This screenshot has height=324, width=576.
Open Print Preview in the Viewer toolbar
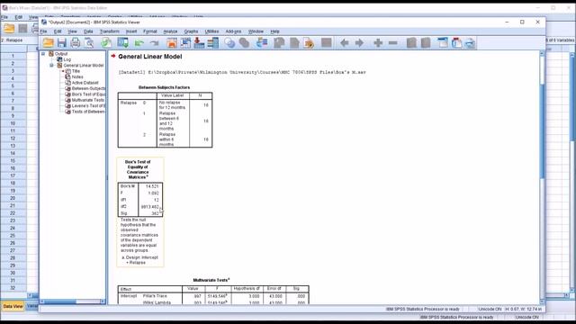click(89, 43)
